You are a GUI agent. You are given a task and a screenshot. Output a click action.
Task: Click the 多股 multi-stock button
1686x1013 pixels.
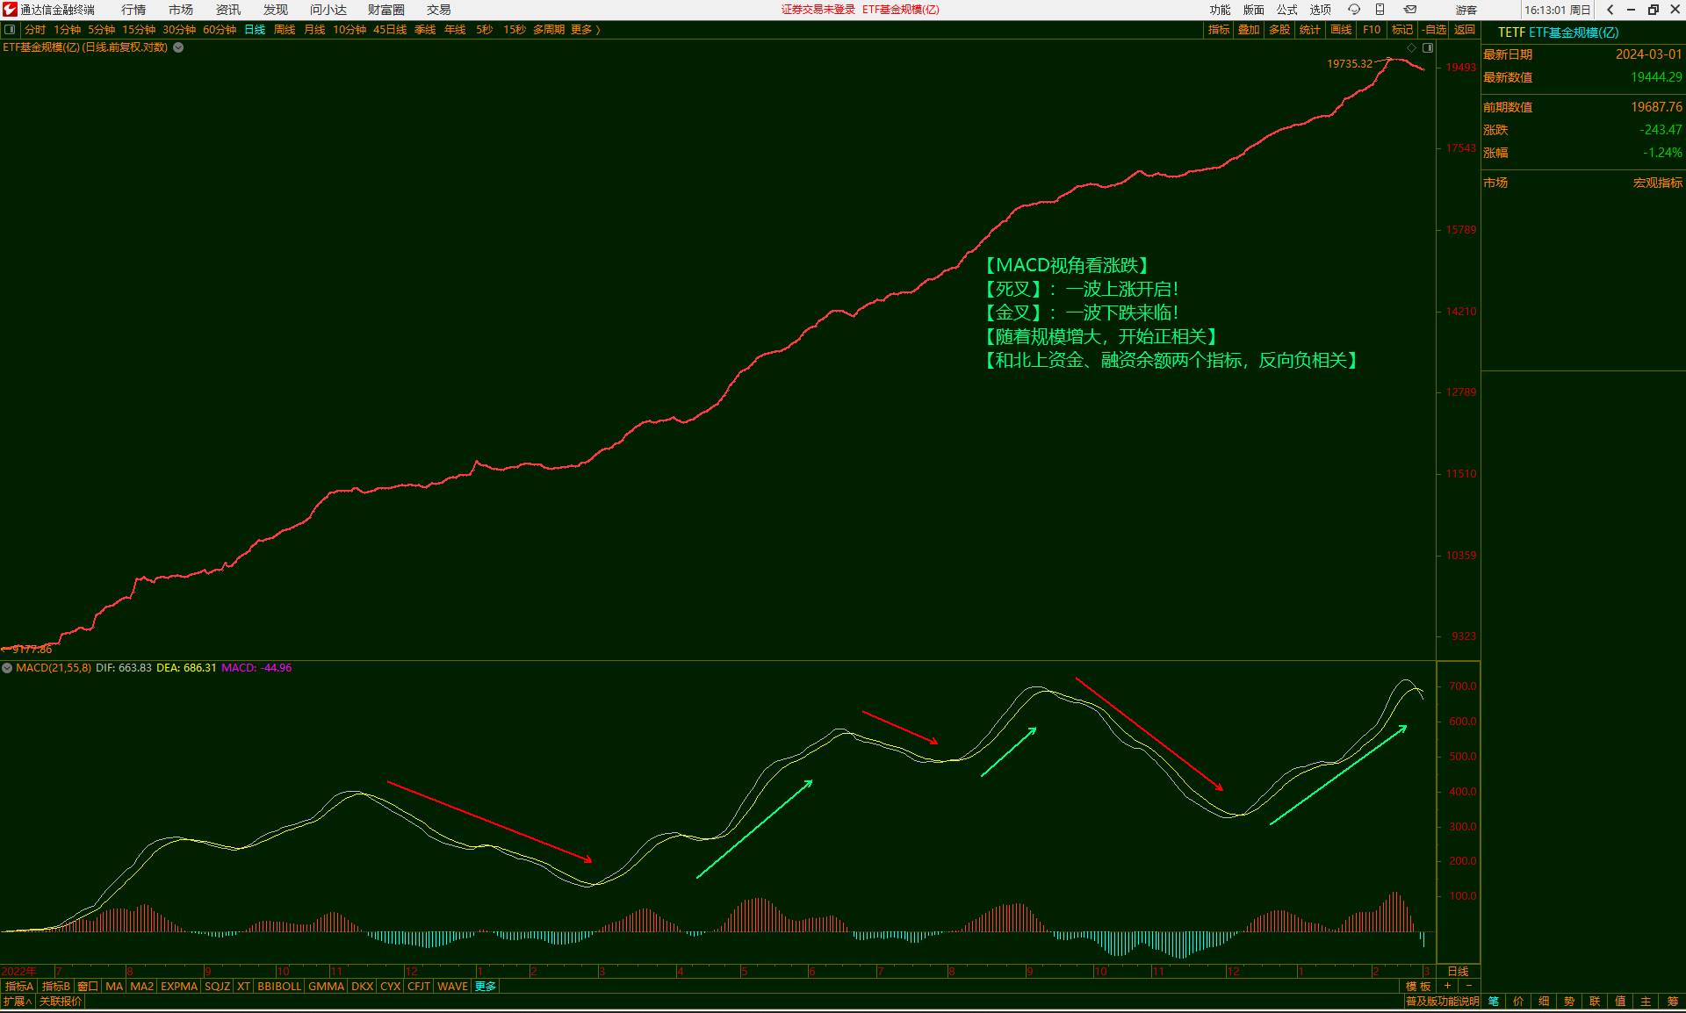coord(1279,30)
